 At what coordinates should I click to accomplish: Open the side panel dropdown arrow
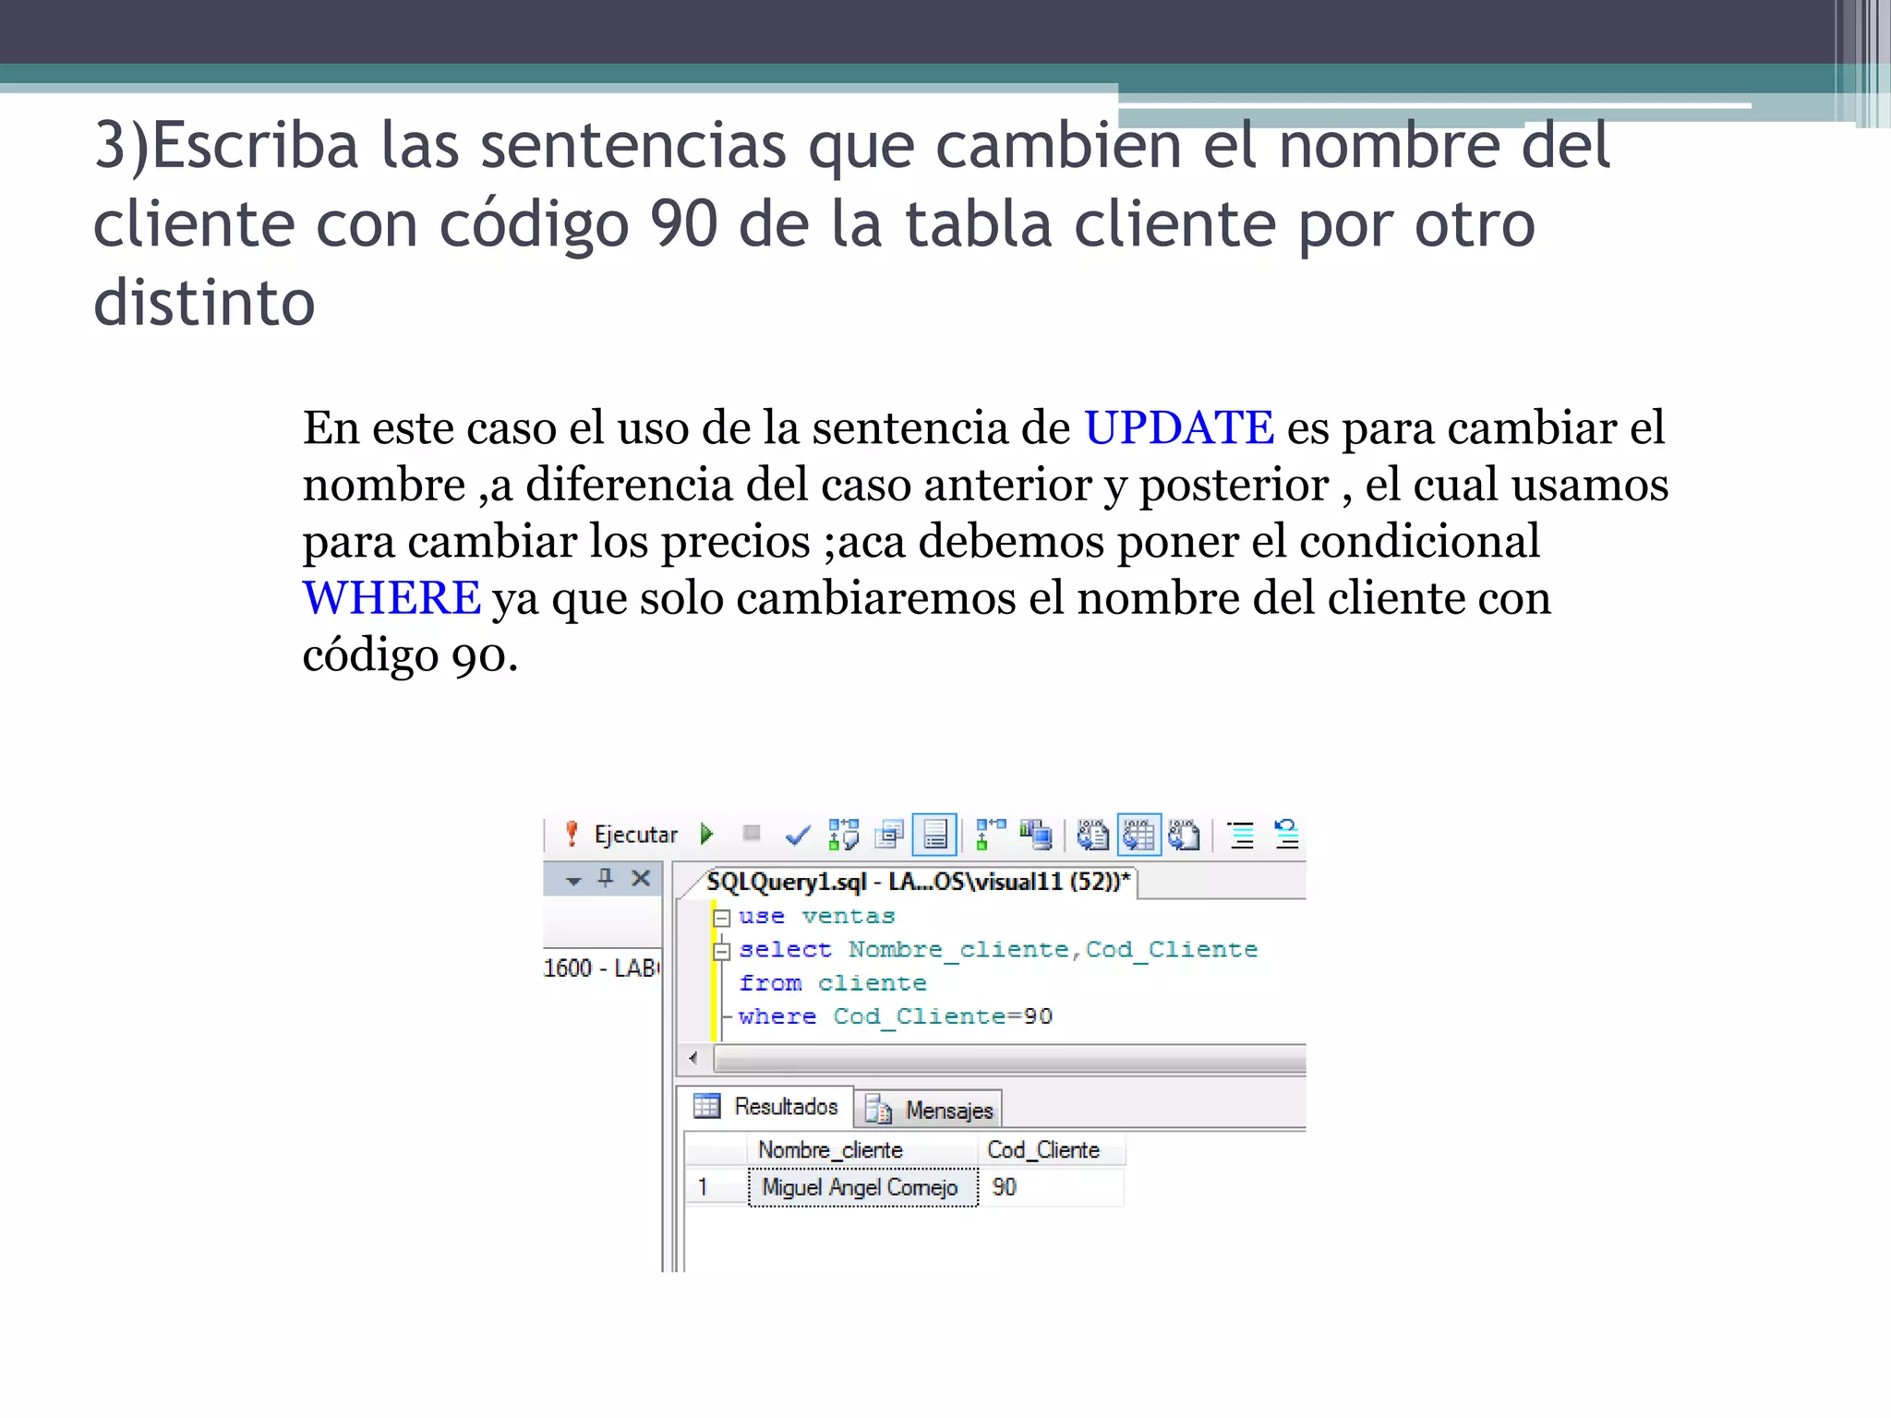[x=573, y=881]
